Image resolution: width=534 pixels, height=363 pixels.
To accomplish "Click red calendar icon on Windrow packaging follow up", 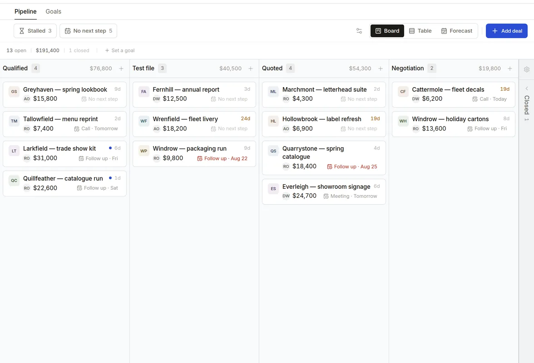I will [200, 158].
